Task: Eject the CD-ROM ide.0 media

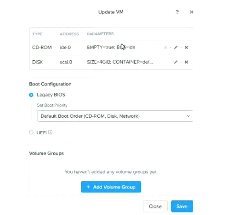Action: coord(165,47)
